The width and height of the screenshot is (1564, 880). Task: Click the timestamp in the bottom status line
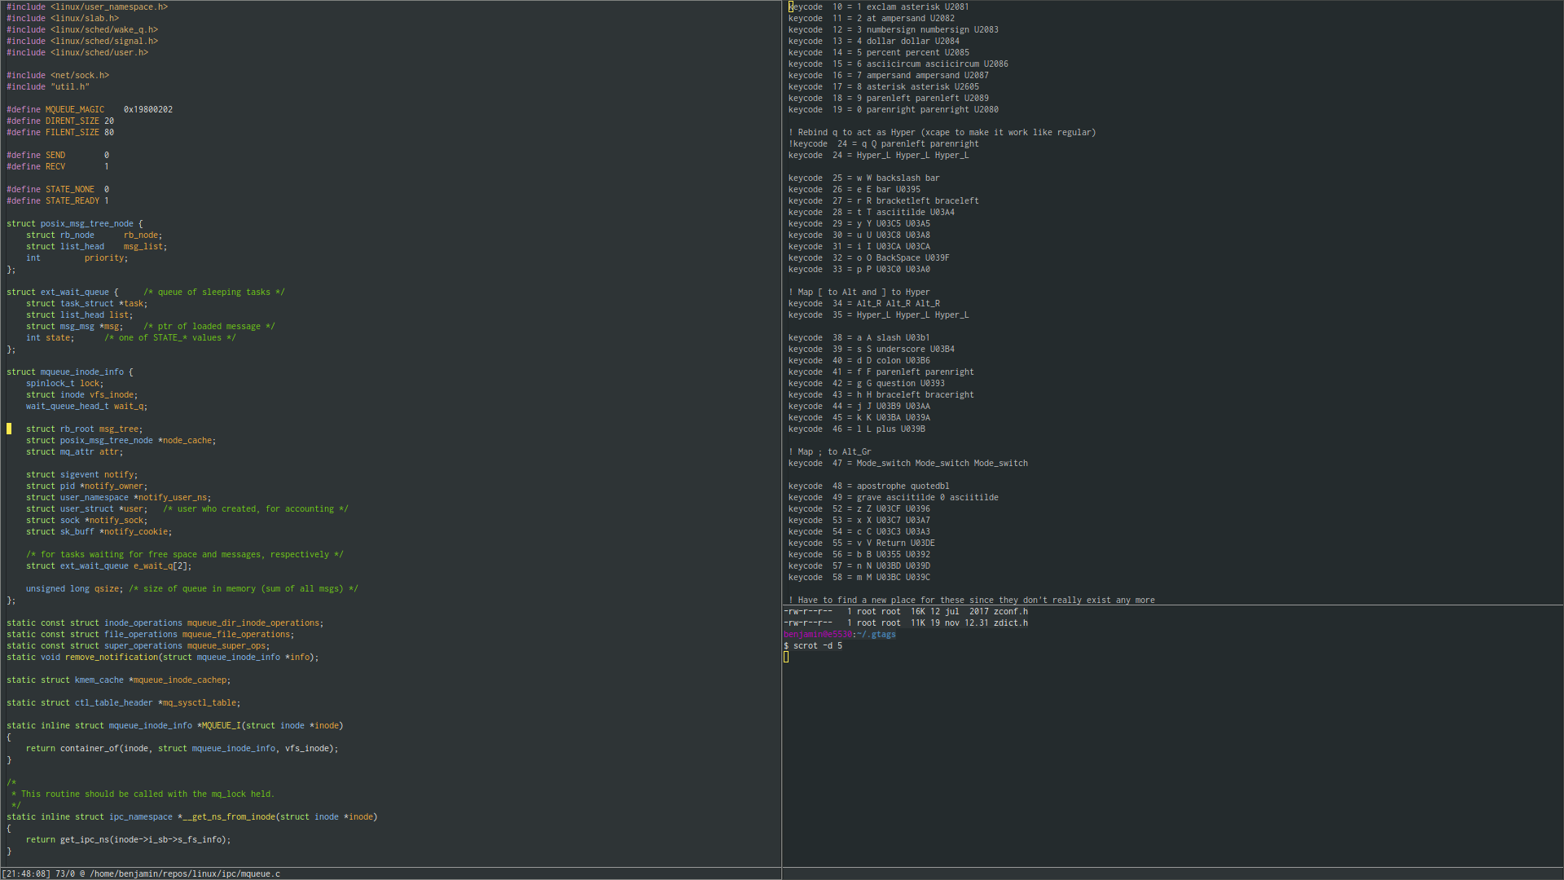coord(26,873)
